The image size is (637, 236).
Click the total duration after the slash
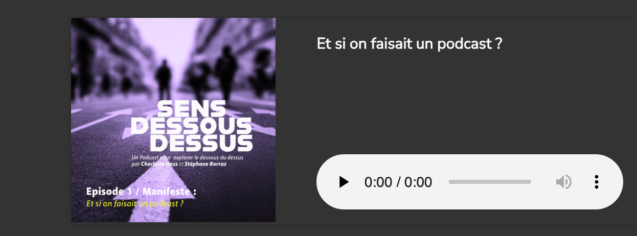[x=418, y=182]
